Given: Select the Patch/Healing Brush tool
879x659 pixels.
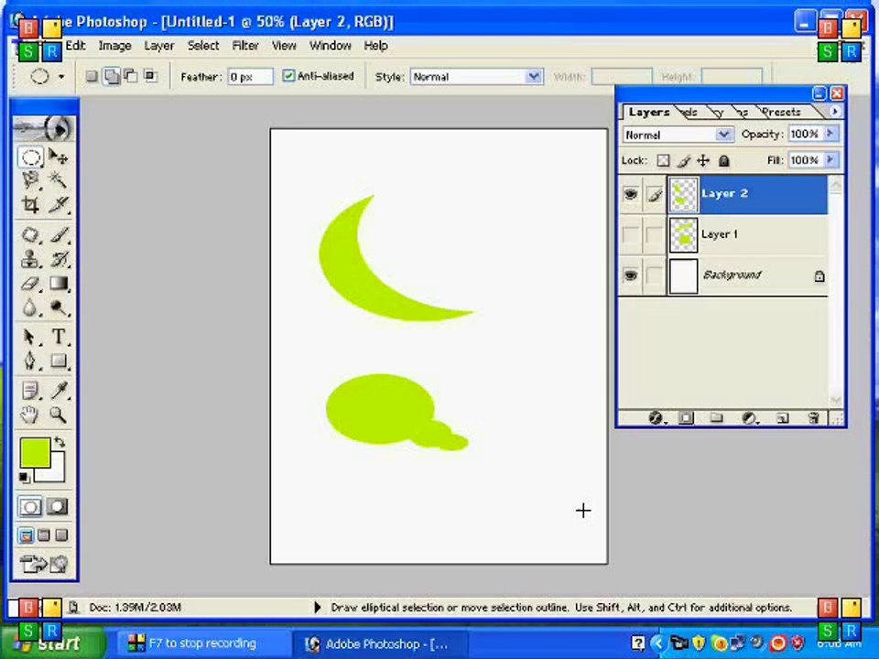Looking at the screenshot, I should click(x=30, y=234).
